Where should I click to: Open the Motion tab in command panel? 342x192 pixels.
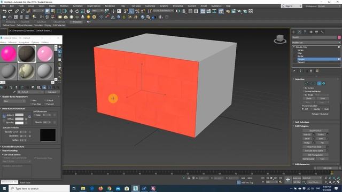(x=311, y=32)
